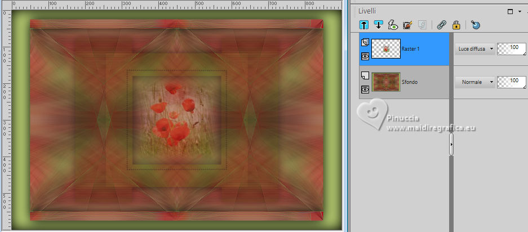Click the blue pin palette icon

pos(476,25)
